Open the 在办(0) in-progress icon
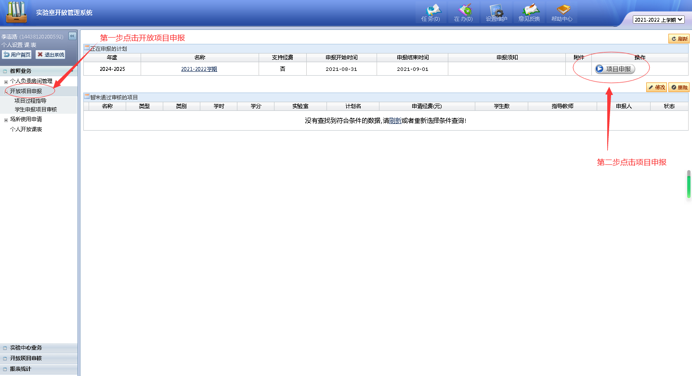This screenshot has width=692, height=376. coord(463,13)
